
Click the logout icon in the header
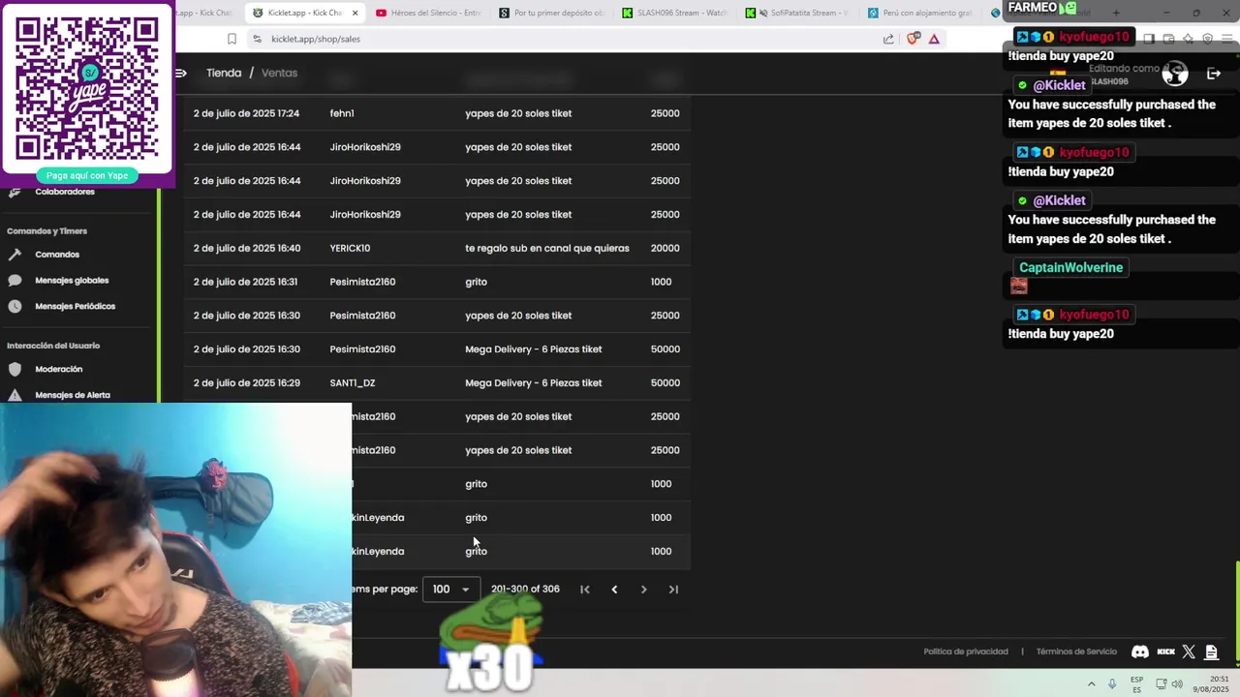[x=1213, y=74]
